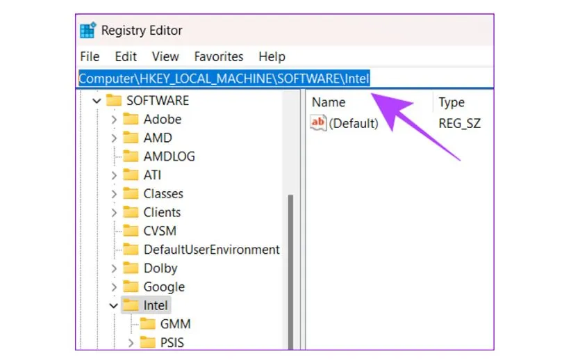This screenshot has height=363, width=571.
Task: Click the GMM subkey folder icon
Action: (x=148, y=324)
